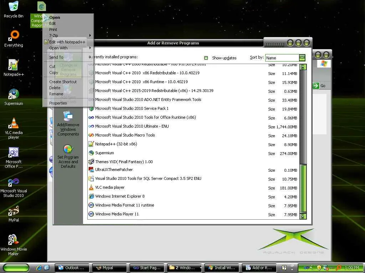Click the VLC media player cone icon in list
Viewport: 365px width, 273px height.
pos(91,187)
